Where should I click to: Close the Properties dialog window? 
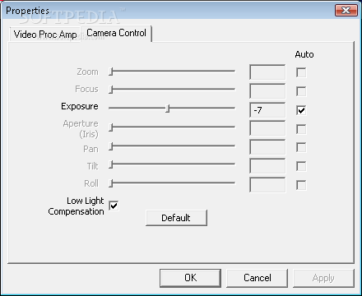[346, 11]
